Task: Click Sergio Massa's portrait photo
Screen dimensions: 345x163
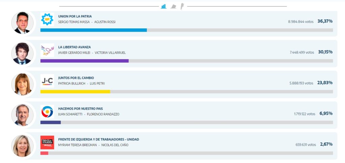Action: coord(23,23)
